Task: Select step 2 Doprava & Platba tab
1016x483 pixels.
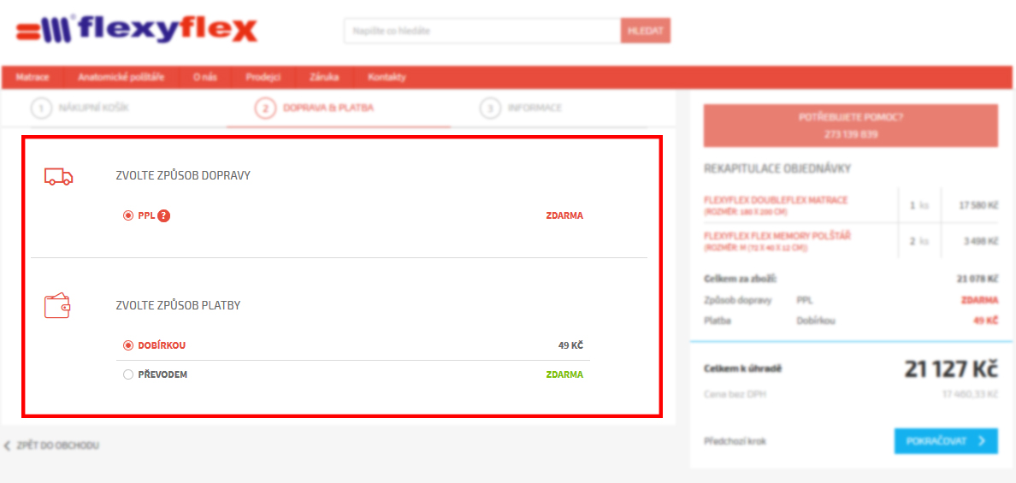Action: pyautogui.click(x=316, y=108)
